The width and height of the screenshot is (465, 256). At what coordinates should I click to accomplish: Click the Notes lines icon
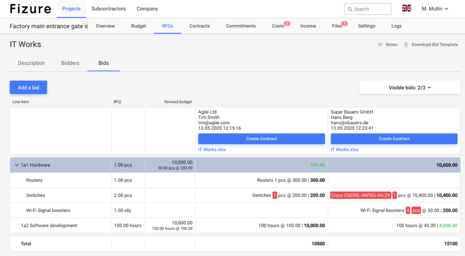point(380,45)
